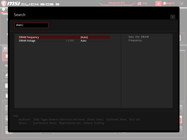Click the 1.216V voltage reading
This screenshot has width=187, height=140.
coord(70,41)
